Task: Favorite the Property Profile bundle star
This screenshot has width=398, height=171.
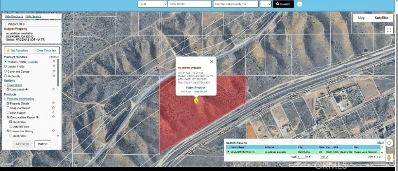Action: 54,62
